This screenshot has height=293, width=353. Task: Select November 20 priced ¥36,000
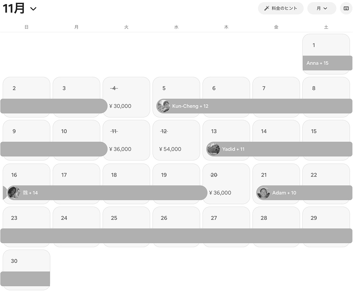point(226,184)
